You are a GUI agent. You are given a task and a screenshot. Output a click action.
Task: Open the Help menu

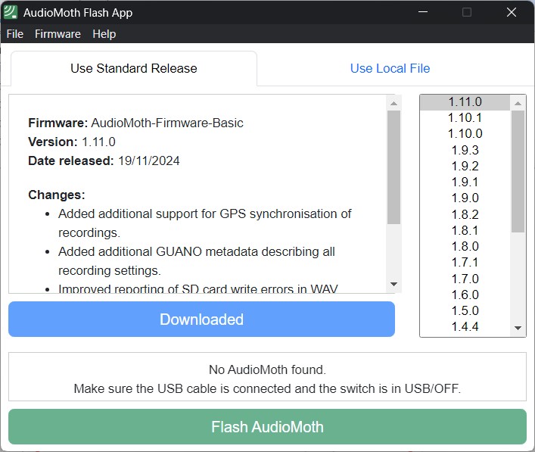104,34
